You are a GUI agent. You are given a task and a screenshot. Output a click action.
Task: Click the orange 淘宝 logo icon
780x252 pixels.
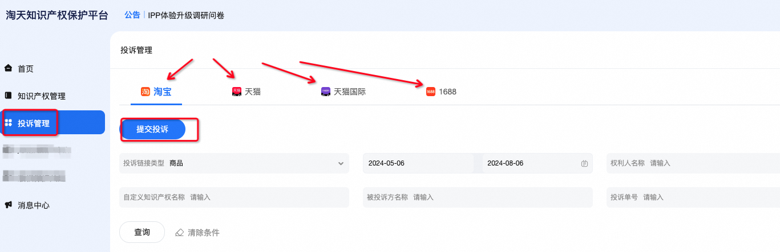point(146,92)
